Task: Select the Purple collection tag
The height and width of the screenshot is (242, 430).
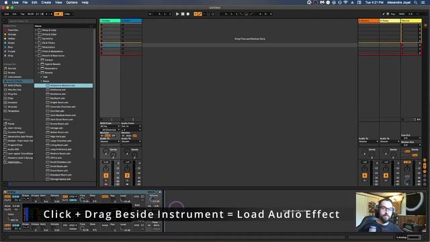Action: [x=11, y=51]
